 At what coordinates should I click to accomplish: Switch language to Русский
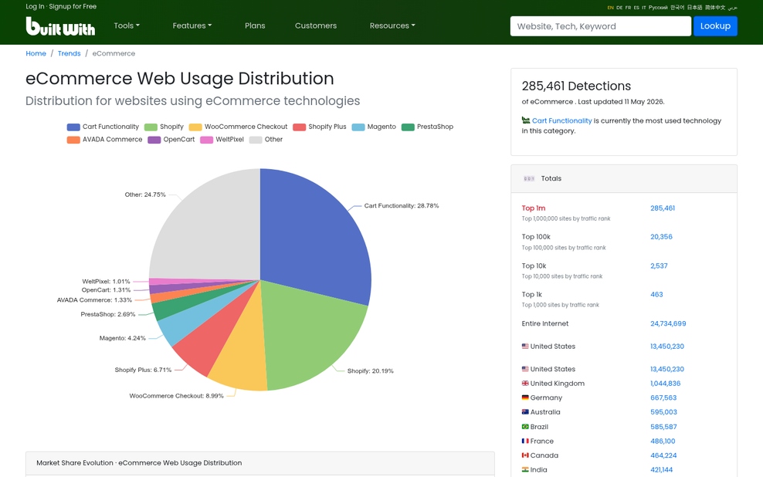tap(658, 8)
